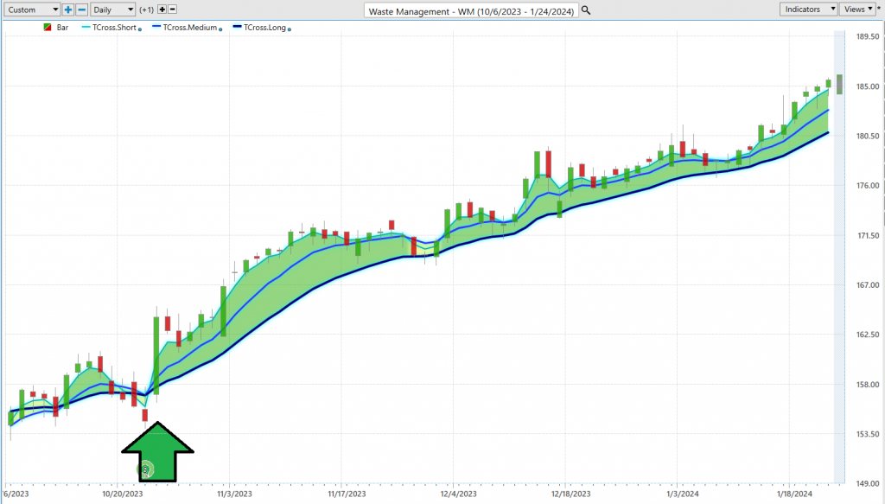Click the 11/3/2023 date axis label
This screenshot has height=504, width=885.
235,494
